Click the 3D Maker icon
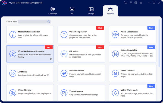Image resolution: width=163 pixels, height=103 pixels. (13, 74)
